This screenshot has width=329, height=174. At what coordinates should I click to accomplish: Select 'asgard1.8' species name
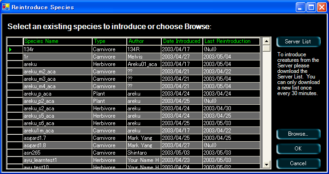tap(58, 145)
